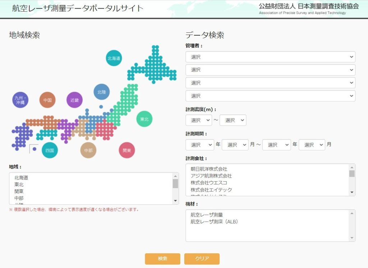Expand the minimum 計測密度 dropdown
The width and height of the screenshot is (368, 268).
(198, 120)
